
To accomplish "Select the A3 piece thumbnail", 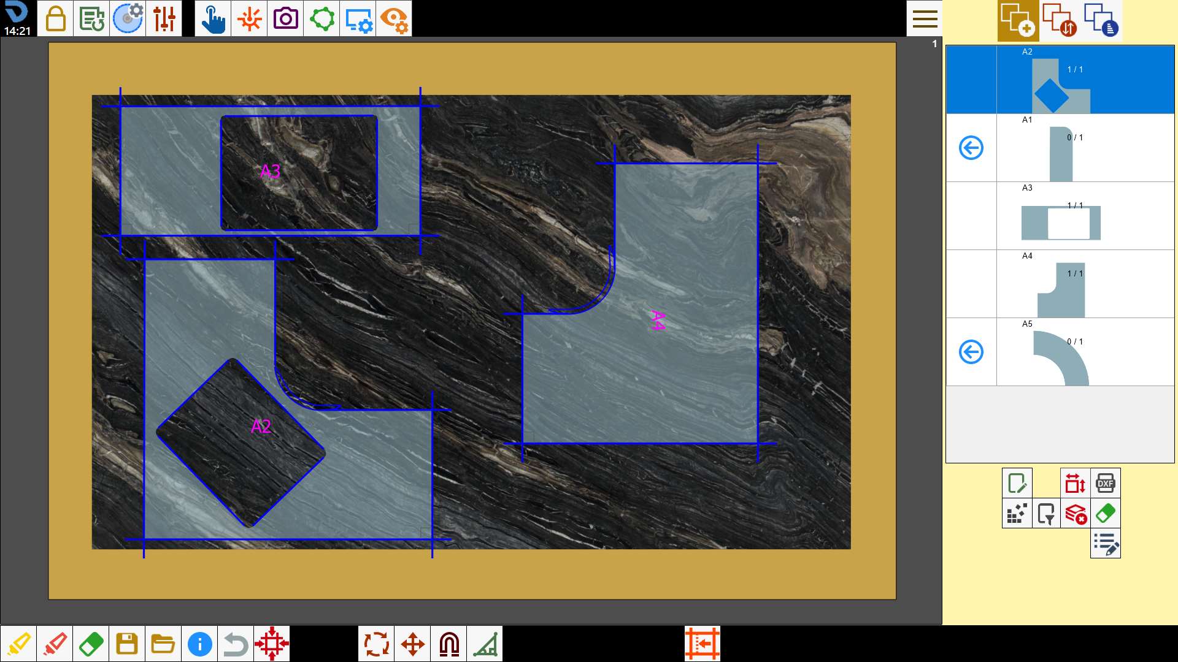I will 1061,223.
